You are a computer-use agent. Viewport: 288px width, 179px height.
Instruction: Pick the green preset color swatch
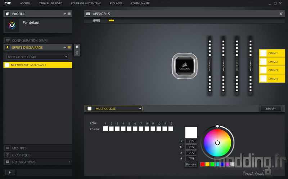[x=212, y=164]
